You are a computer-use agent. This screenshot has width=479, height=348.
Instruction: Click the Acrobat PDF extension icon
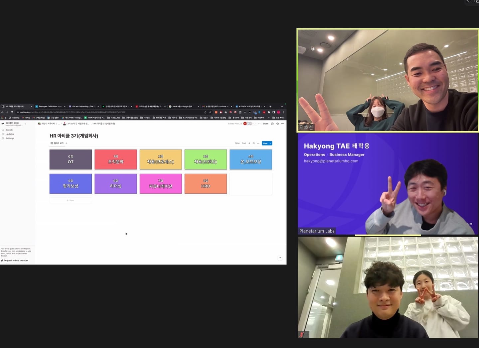tap(264, 112)
